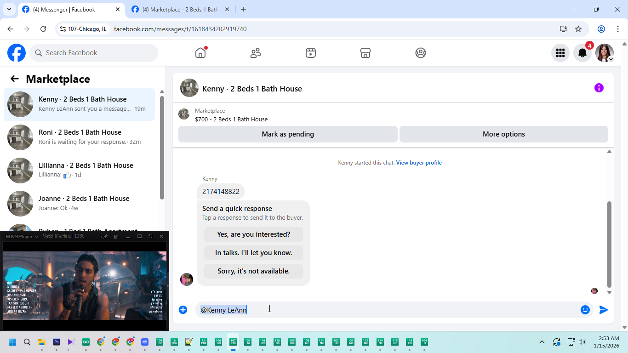Click the back arrow beside Marketplace
This screenshot has width=628, height=353.
point(15,79)
